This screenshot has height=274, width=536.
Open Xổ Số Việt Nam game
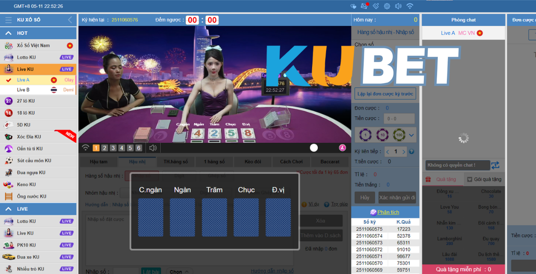pos(38,45)
